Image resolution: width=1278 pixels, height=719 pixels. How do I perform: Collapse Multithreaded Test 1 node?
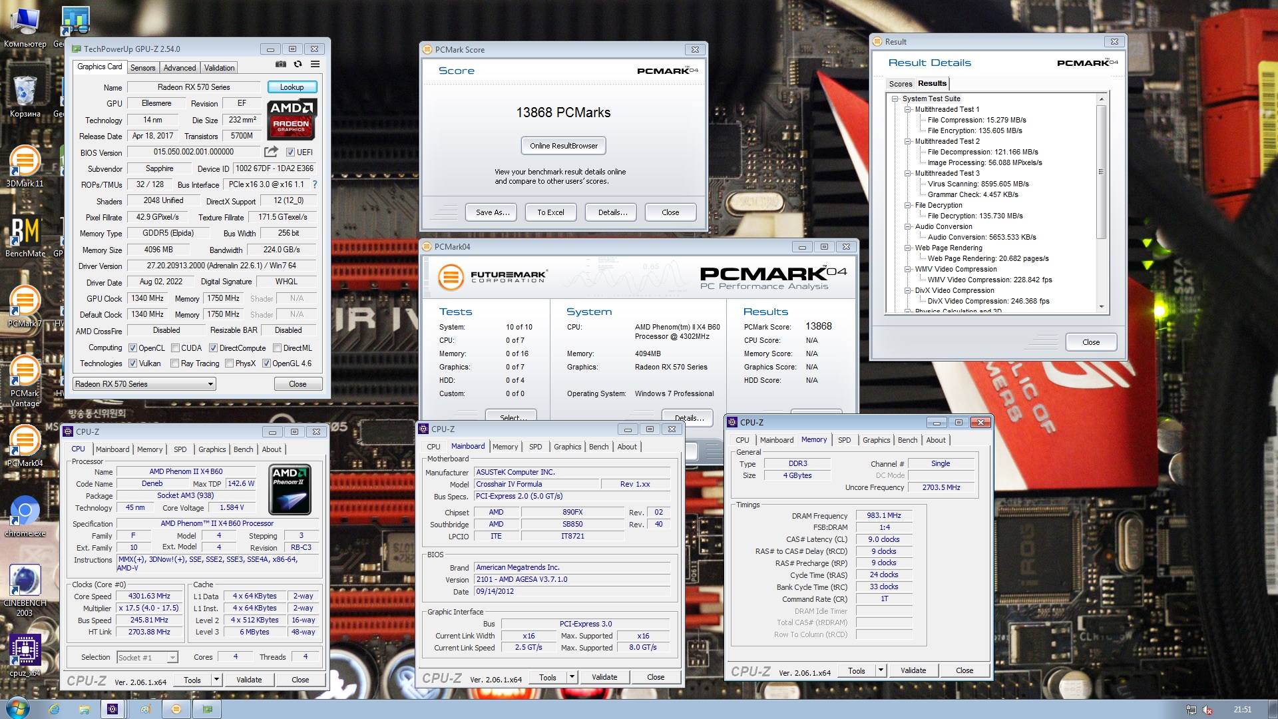[907, 110]
